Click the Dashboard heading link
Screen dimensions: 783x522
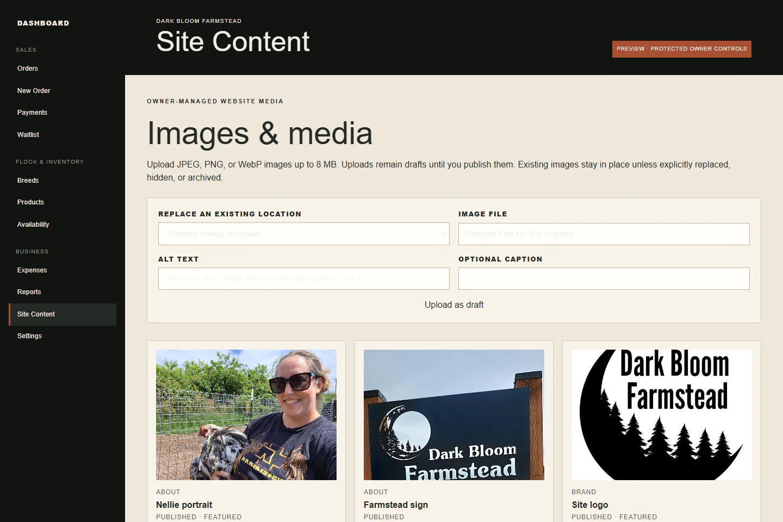(43, 23)
